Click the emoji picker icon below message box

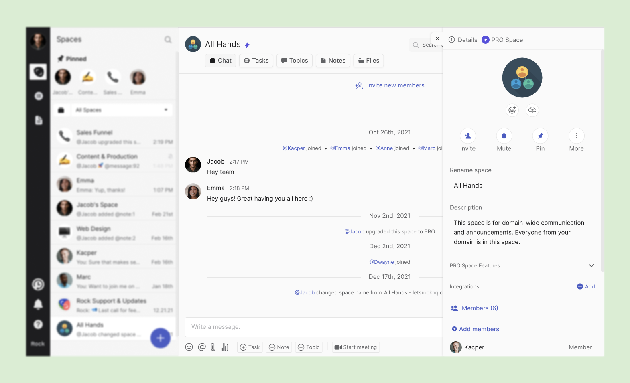pyautogui.click(x=189, y=347)
